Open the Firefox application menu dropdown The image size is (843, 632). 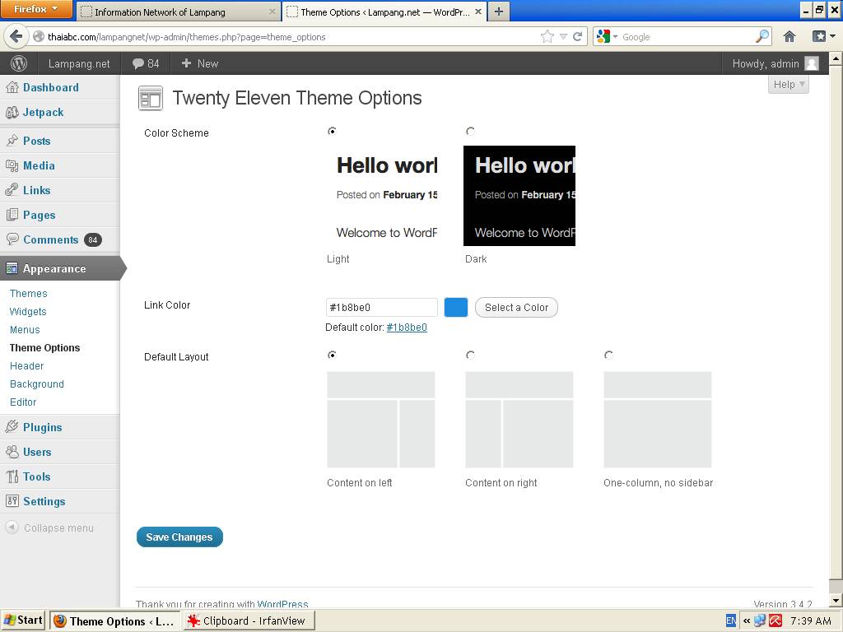pyautogui.click(x=36, y=9)
